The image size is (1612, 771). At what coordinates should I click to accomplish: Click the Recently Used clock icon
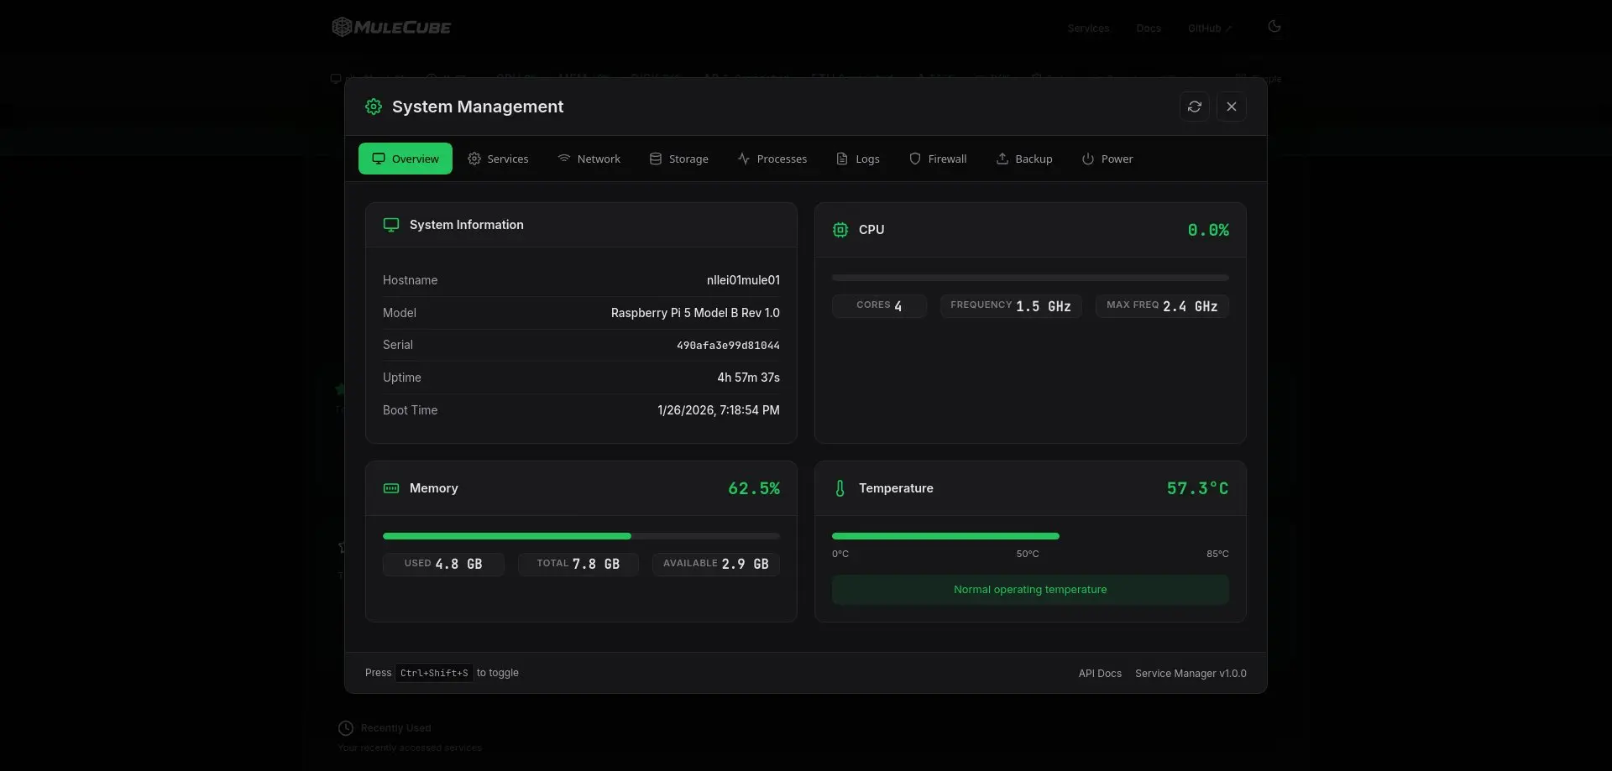[x=346, y=728]
